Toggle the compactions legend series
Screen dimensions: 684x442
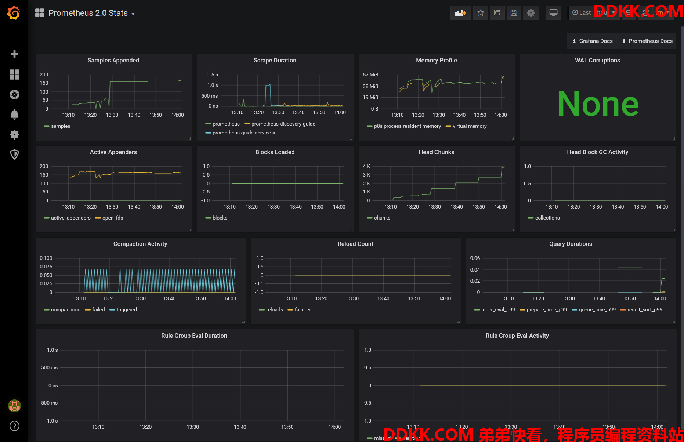click(66, 309)
